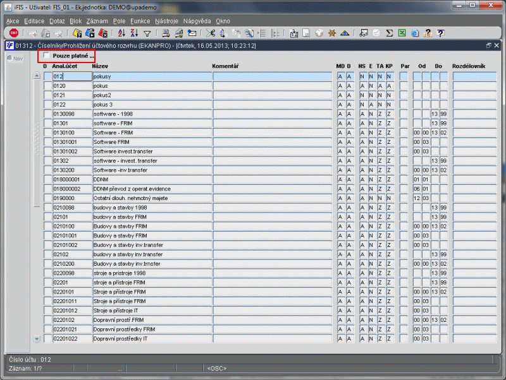Click the execute-query folder icon with play arrow

point(90,33)
